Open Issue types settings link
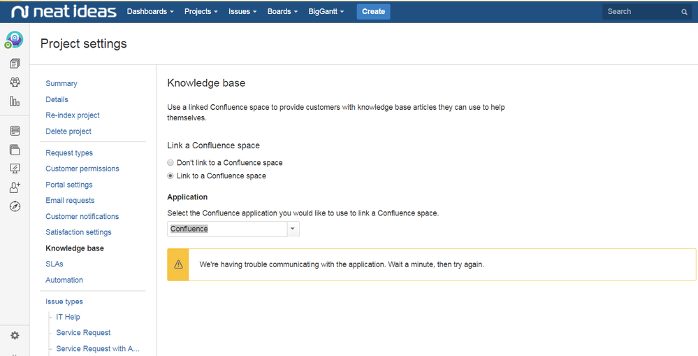Viewport: 698px width, 356px height. coord(64,301)
